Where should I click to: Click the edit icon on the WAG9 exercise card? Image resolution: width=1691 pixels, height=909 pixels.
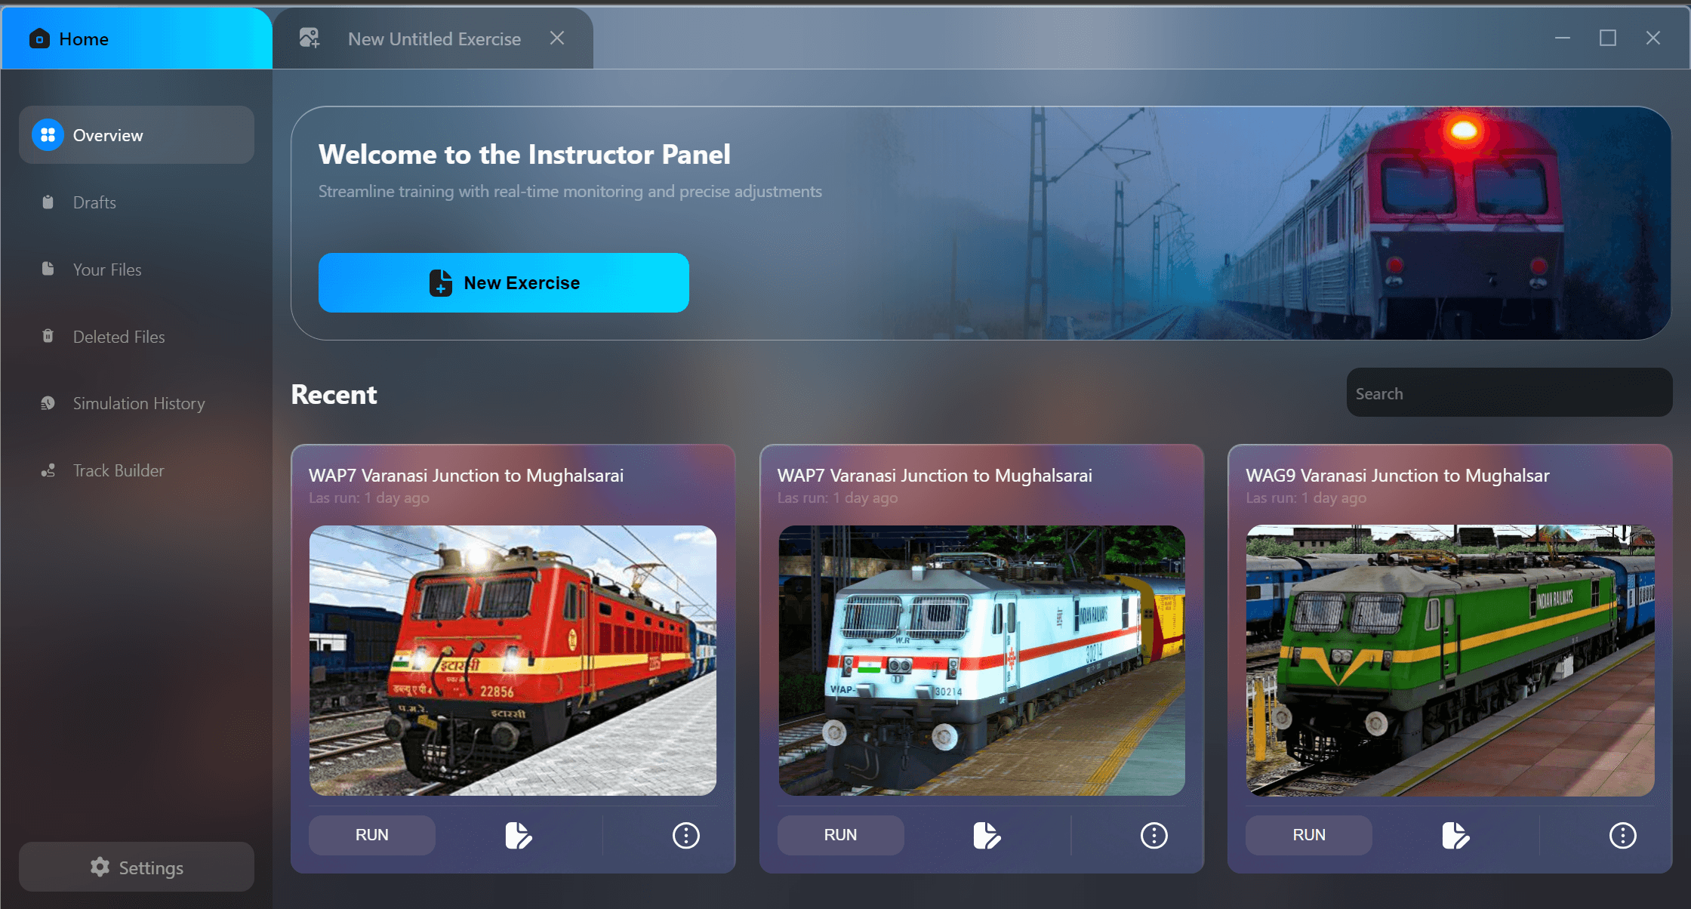pos(1455,835)
